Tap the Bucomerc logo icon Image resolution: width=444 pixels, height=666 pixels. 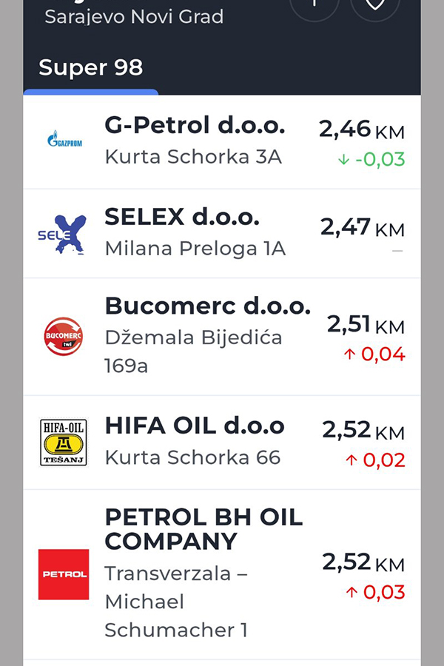point(63,337)
